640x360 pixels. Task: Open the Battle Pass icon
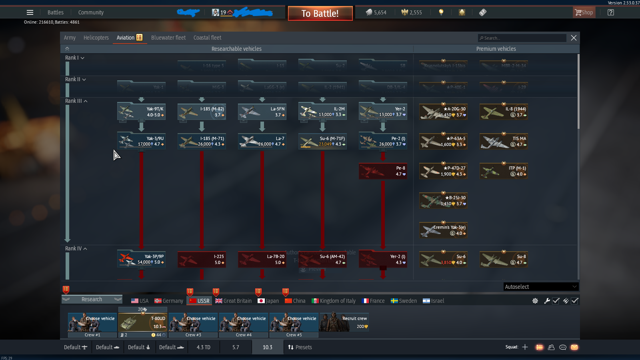483,12
